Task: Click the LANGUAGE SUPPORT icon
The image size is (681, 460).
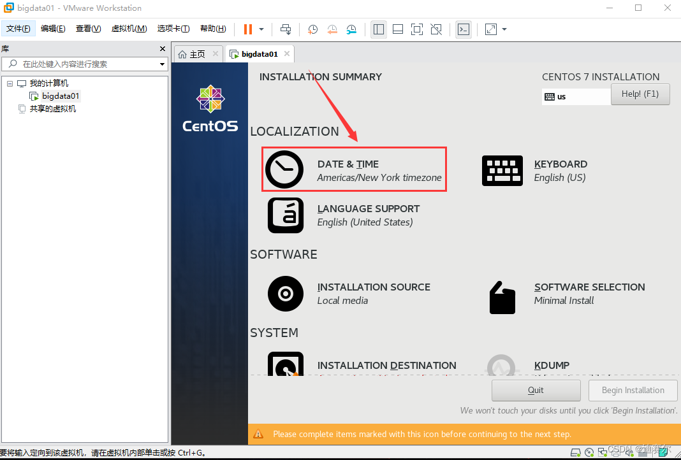Action: pos(285,215)
